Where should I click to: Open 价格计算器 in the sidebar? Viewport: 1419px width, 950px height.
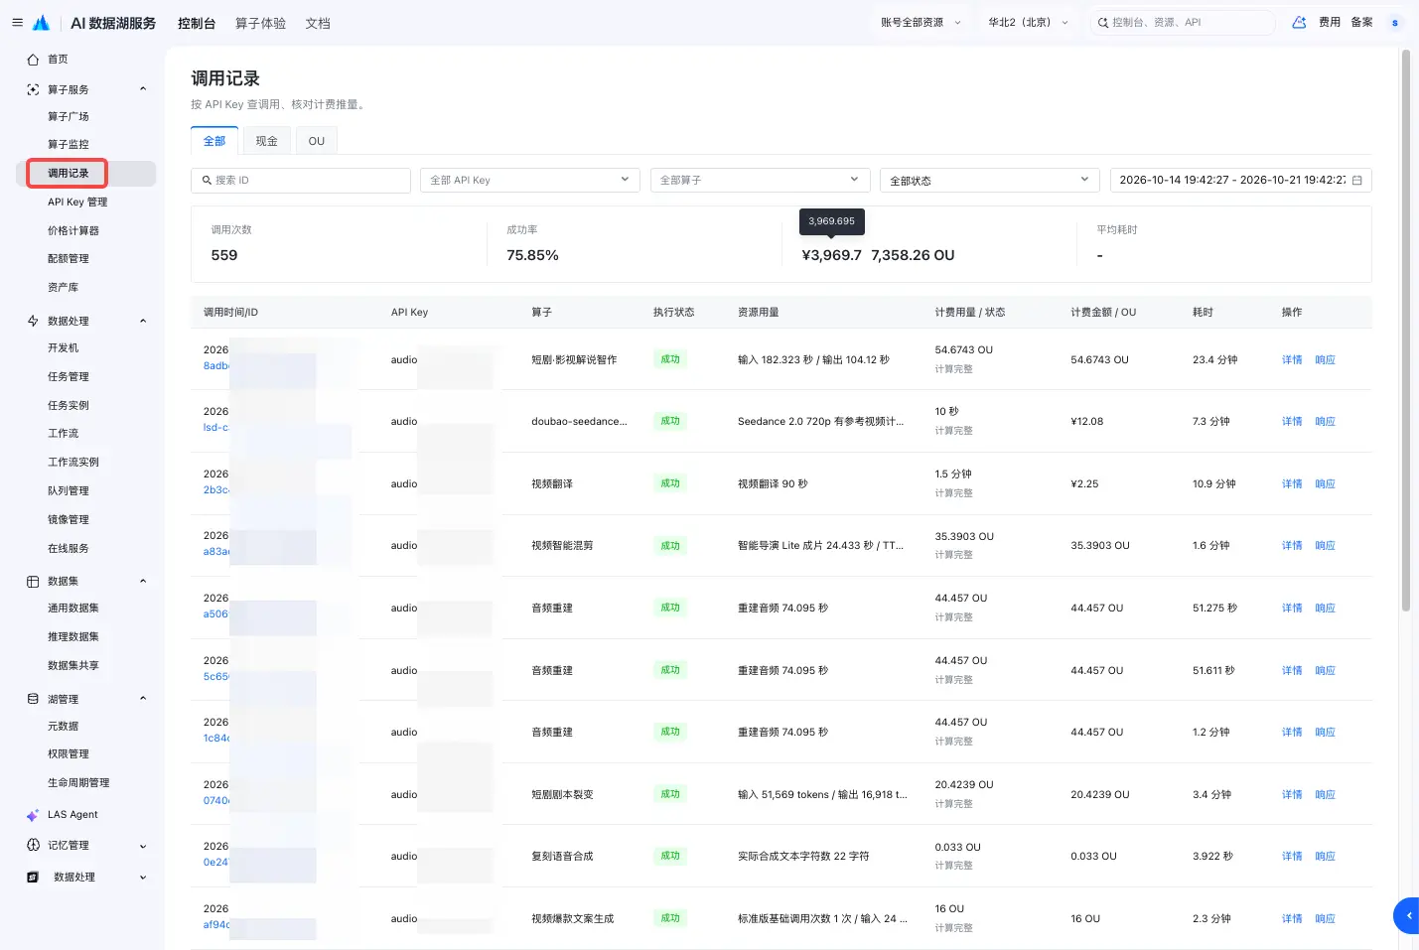tap(73, 230)
